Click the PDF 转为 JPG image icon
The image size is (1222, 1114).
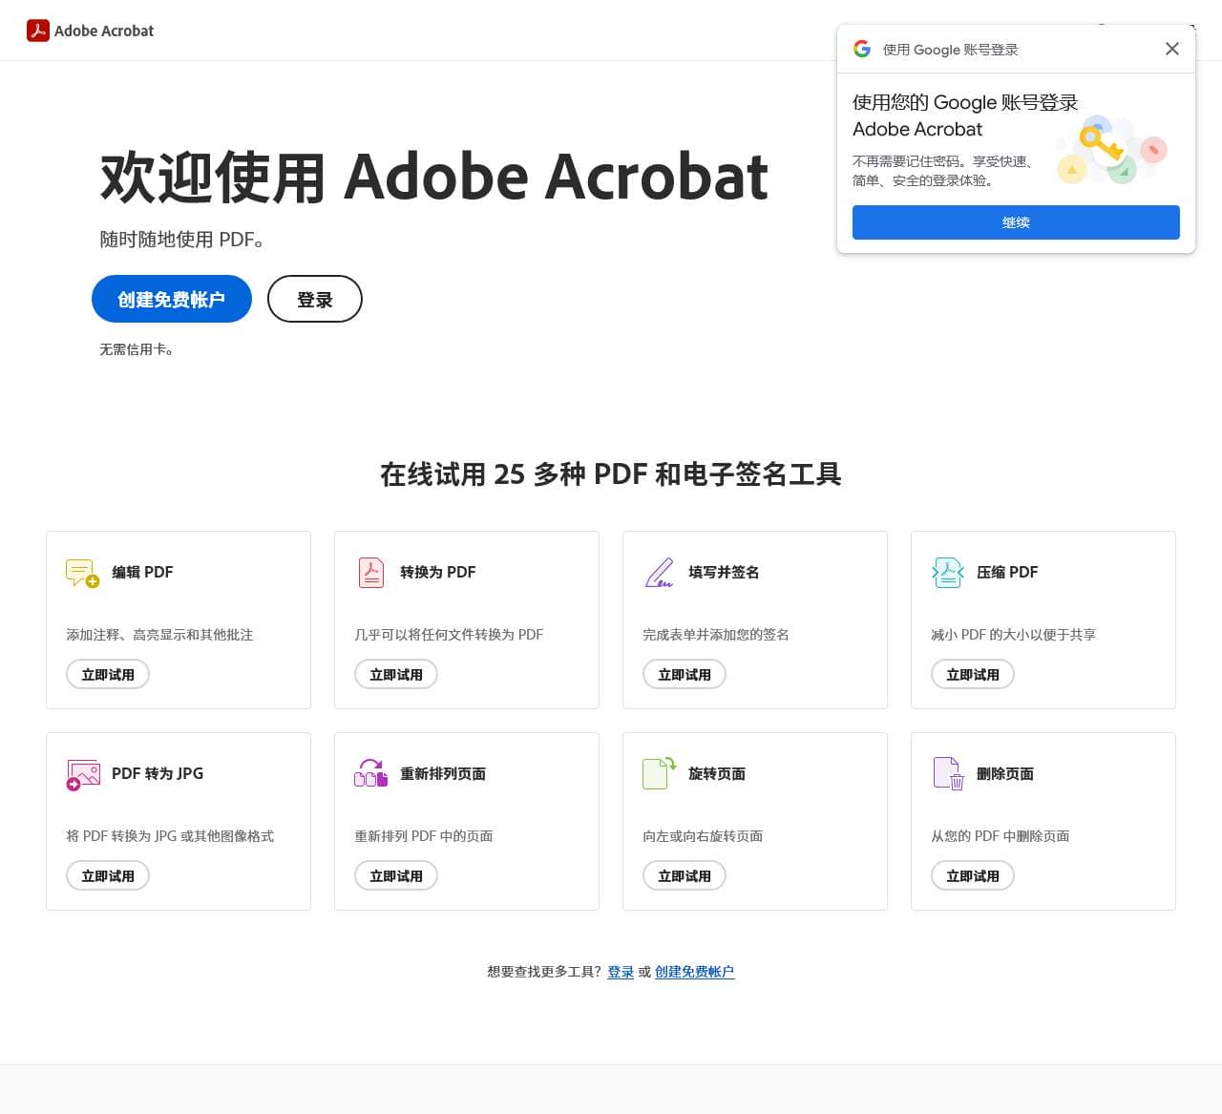click(x=83, y=774)
